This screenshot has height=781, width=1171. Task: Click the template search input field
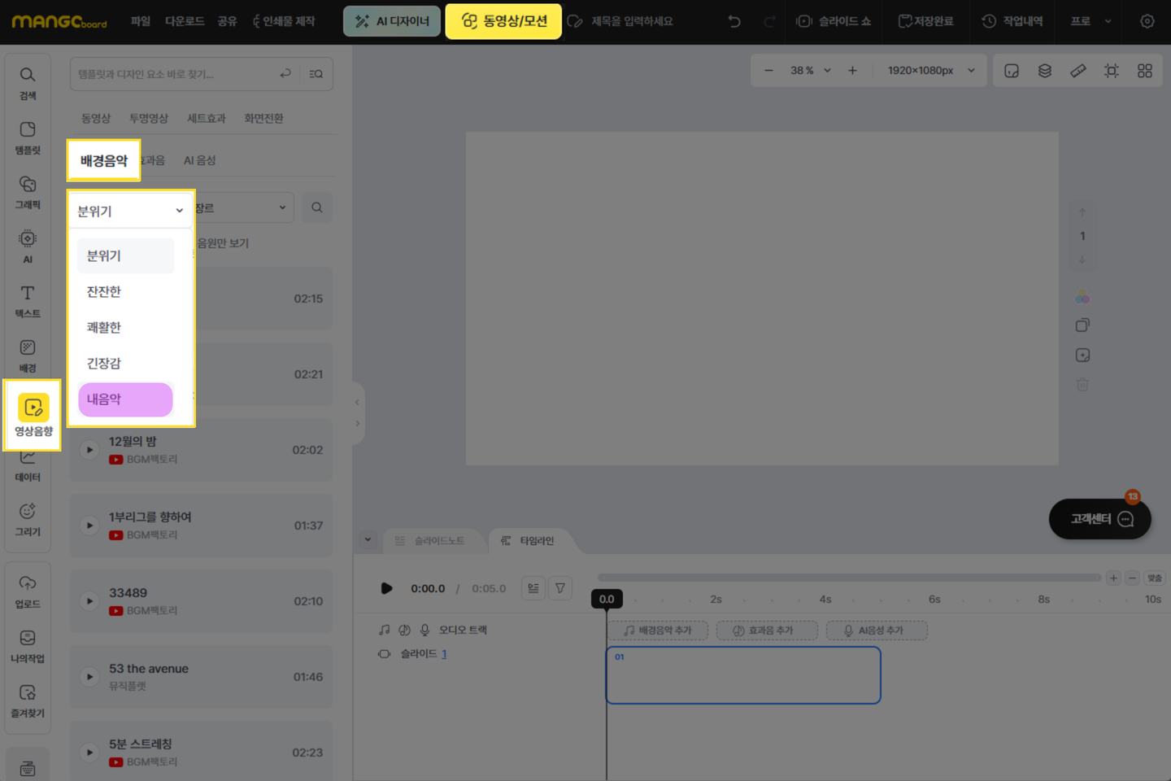point(175,74)
